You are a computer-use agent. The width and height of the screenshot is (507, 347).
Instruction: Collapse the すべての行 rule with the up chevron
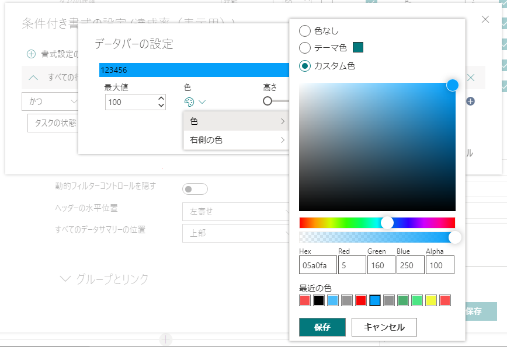(33, 78)
